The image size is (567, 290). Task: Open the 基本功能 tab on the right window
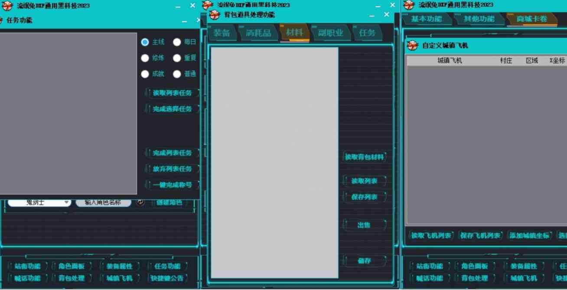click(x=427, y=19)
